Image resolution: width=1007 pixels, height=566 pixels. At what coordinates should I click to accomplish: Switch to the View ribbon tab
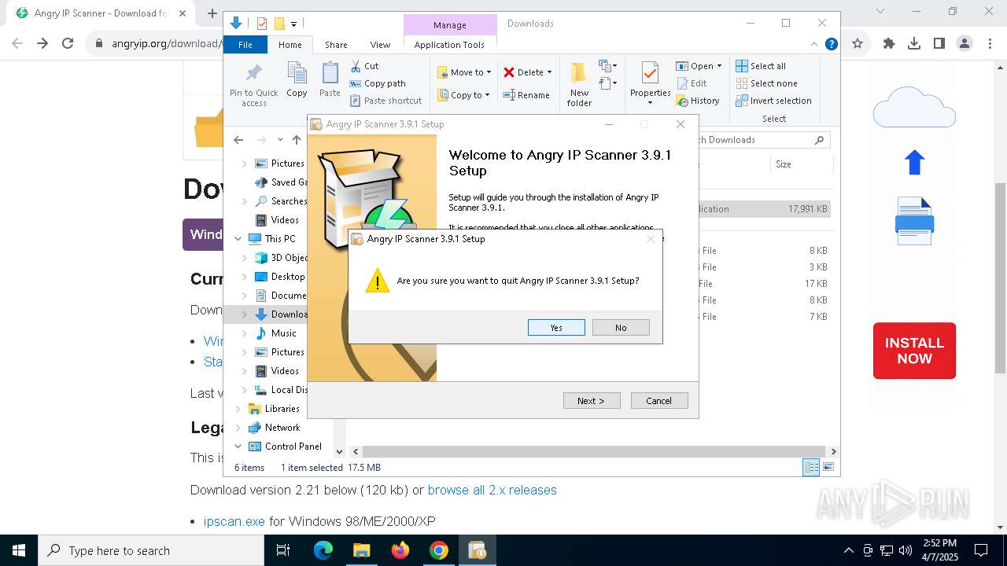click(380, 45)
